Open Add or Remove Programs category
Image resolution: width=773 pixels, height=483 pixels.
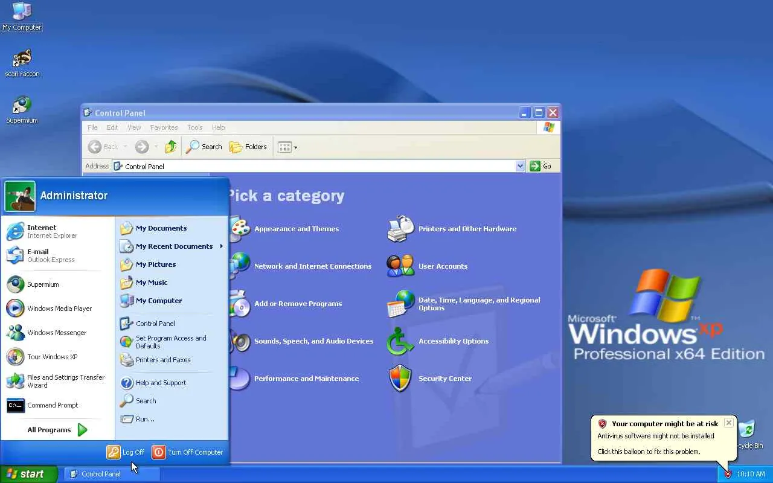(298, 304)
